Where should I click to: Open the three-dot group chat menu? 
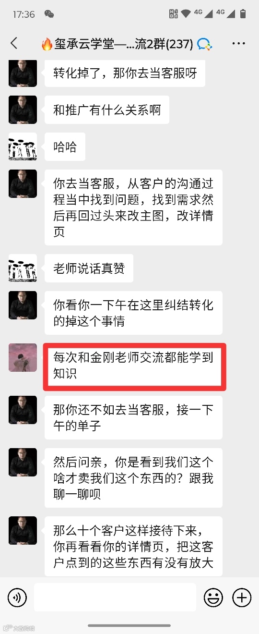pyautogui.click(x=238, y=44)
